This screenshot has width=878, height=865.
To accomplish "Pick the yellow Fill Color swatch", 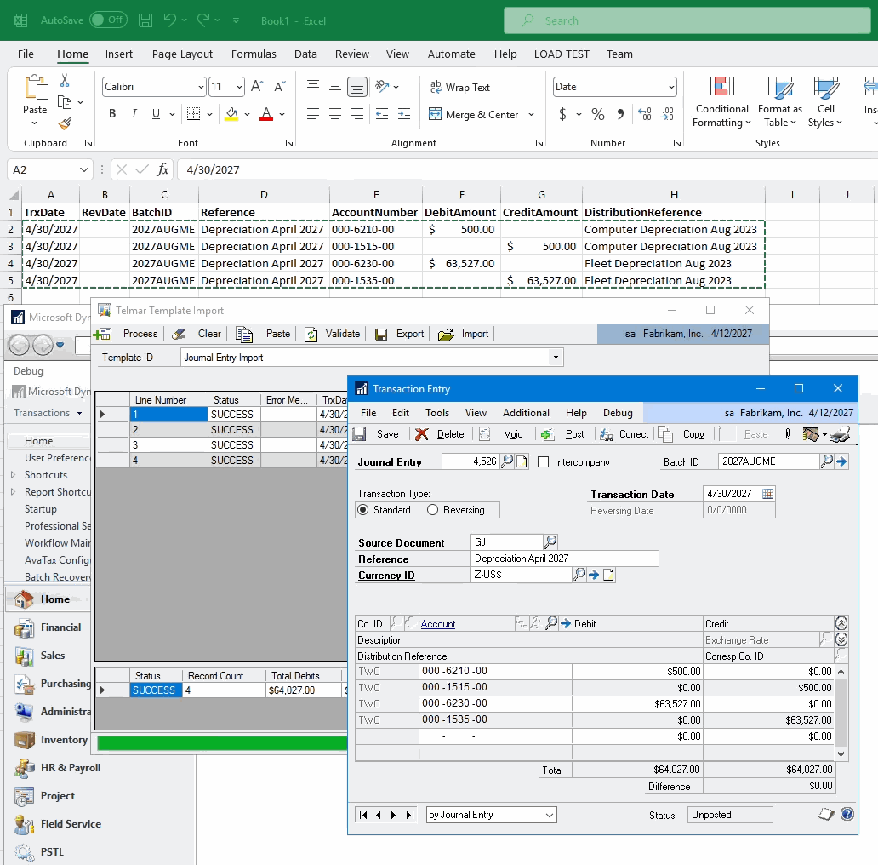I will (230, 113).
